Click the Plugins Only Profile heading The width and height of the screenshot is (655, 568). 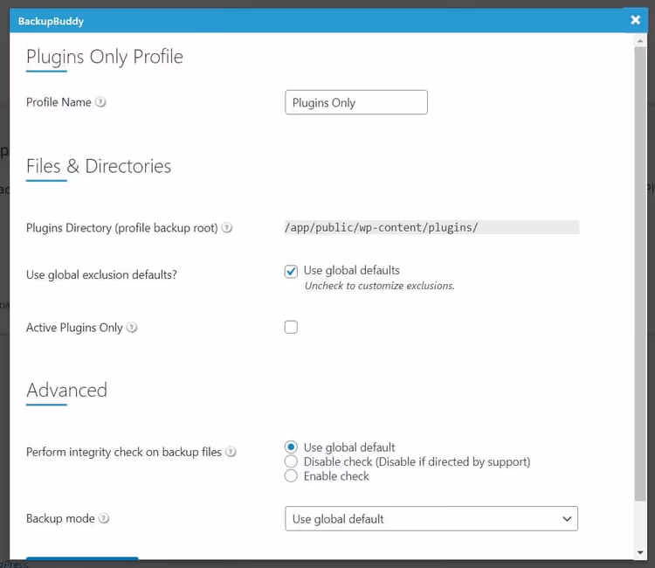click(105, 57)
